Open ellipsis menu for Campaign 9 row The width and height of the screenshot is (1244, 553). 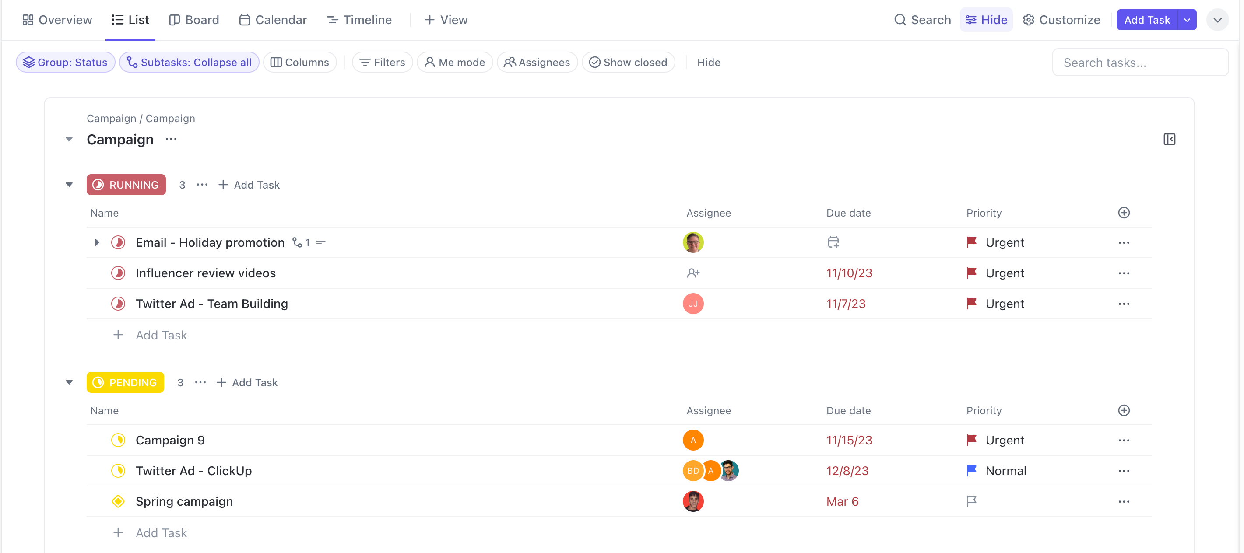(1123, 440)
